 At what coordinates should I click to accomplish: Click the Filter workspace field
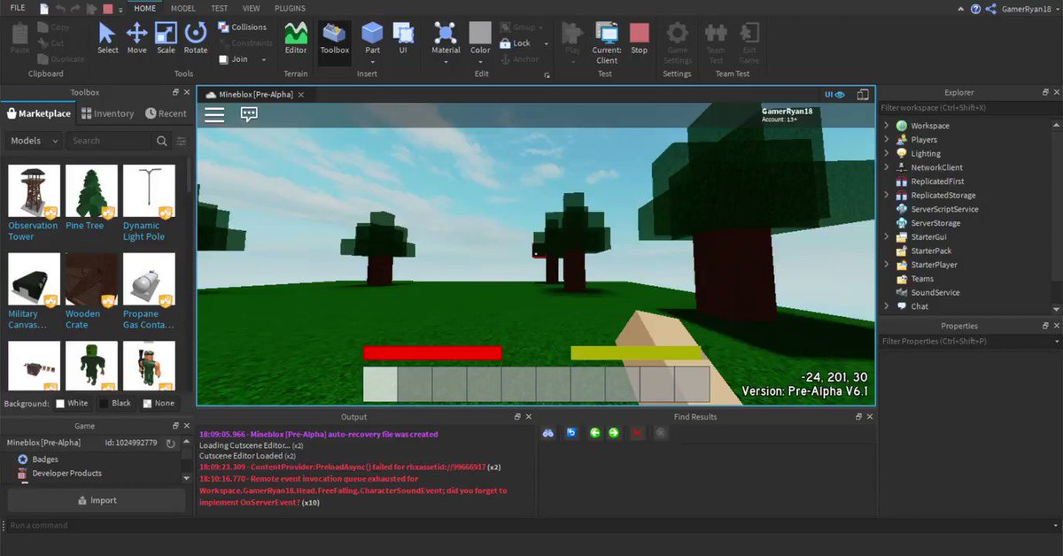click(966, 108)
